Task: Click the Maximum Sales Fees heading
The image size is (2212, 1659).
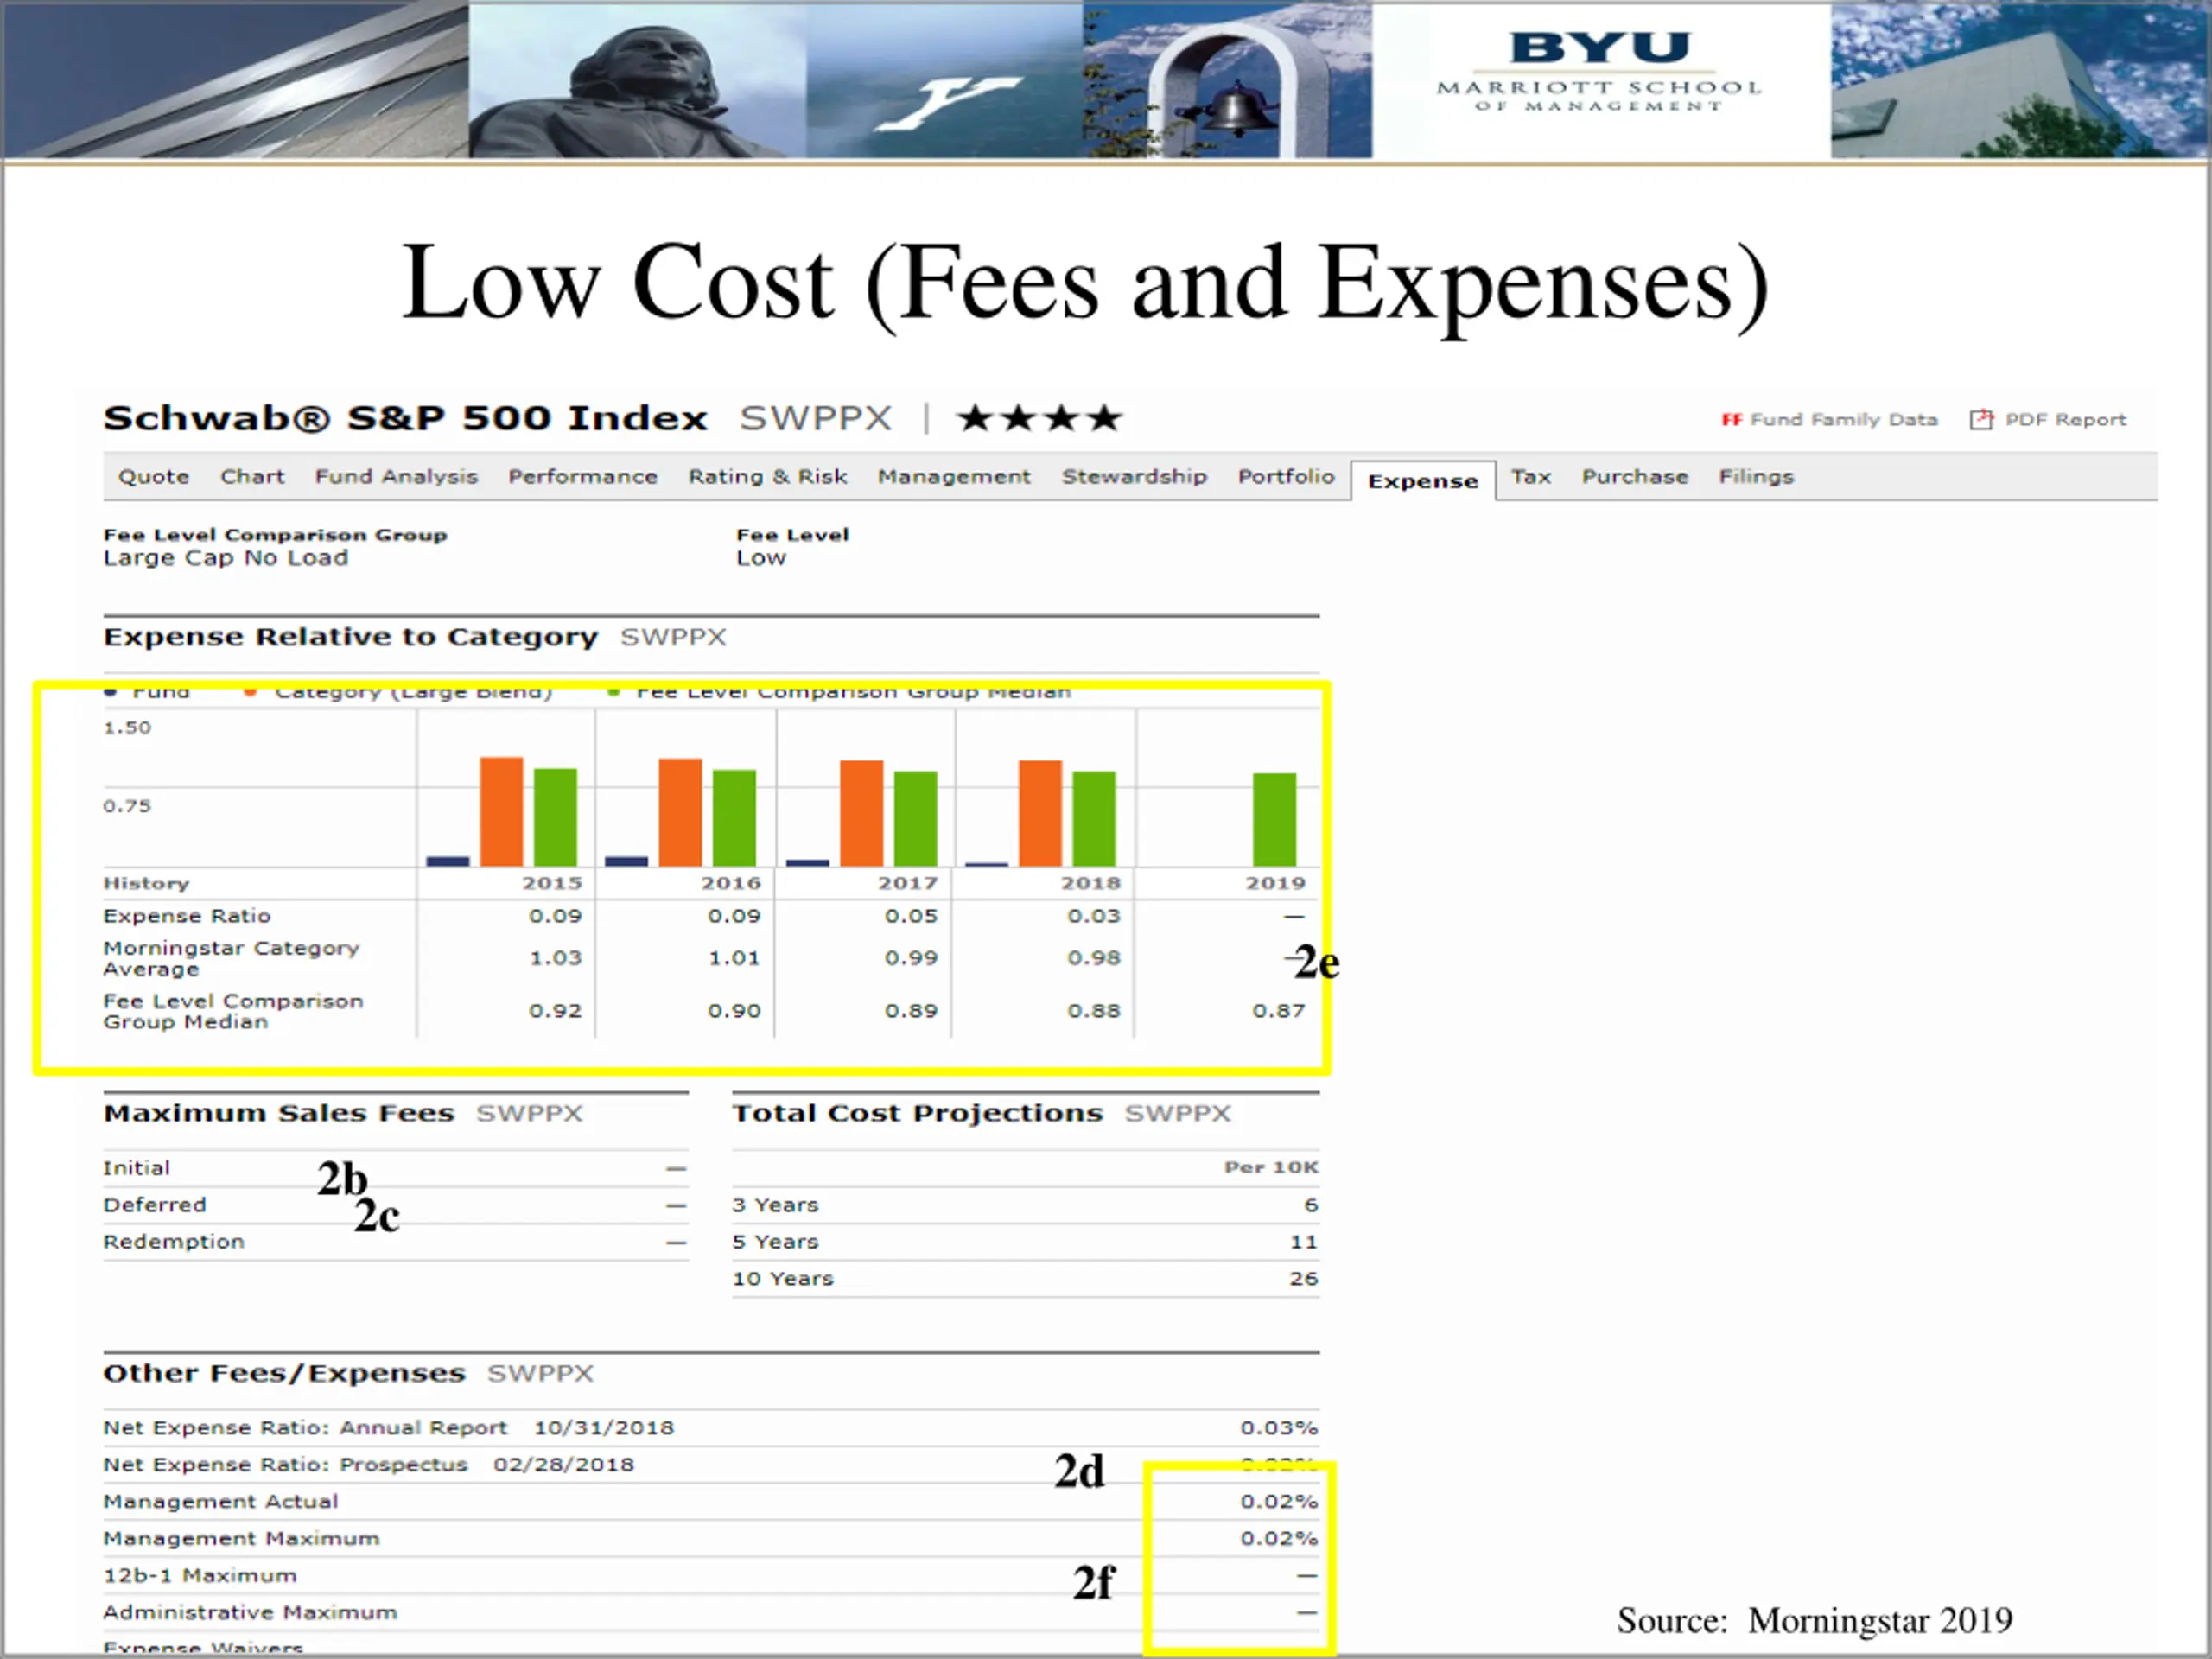Action: coord(279,1113)
